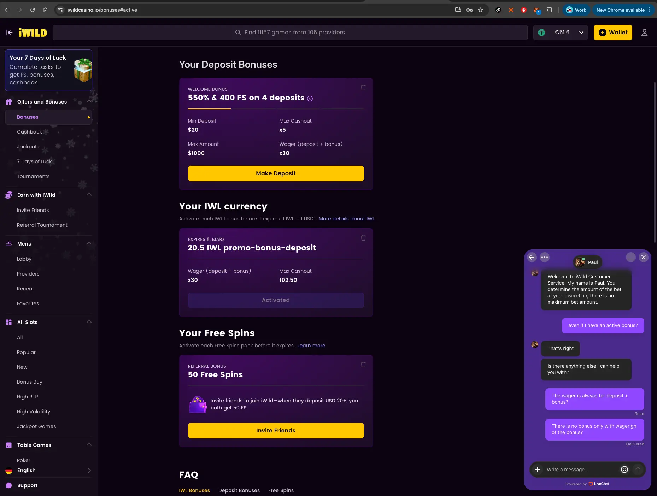This screenshot has width=657, height=496.
Task: Open Jackpot Games slots category
Action: [x=36, y=426]
